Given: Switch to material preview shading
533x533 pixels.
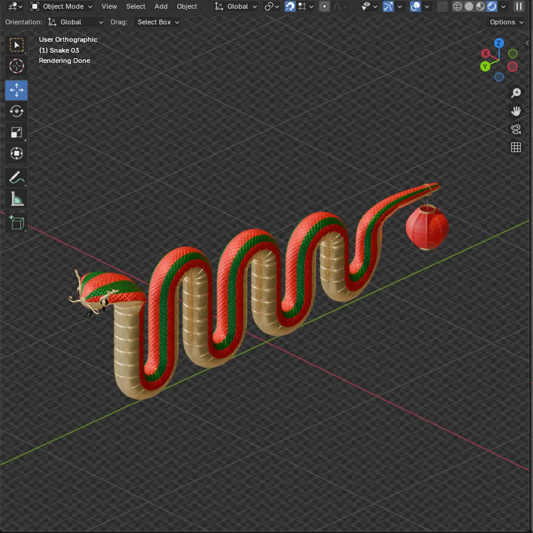Looking at the screenshot, I should [481, 6].
